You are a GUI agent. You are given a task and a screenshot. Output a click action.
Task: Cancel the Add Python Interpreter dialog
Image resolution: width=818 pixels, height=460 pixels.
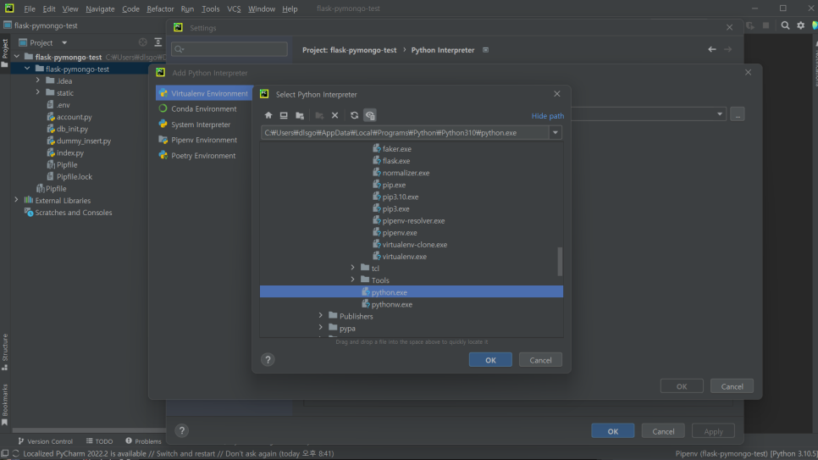[732, 386]
